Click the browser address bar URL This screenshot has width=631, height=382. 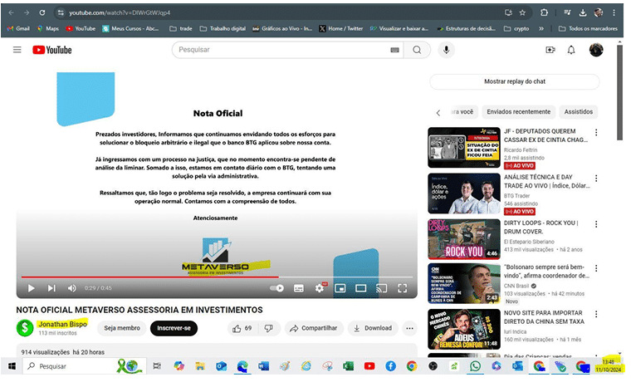click(119, 13)
